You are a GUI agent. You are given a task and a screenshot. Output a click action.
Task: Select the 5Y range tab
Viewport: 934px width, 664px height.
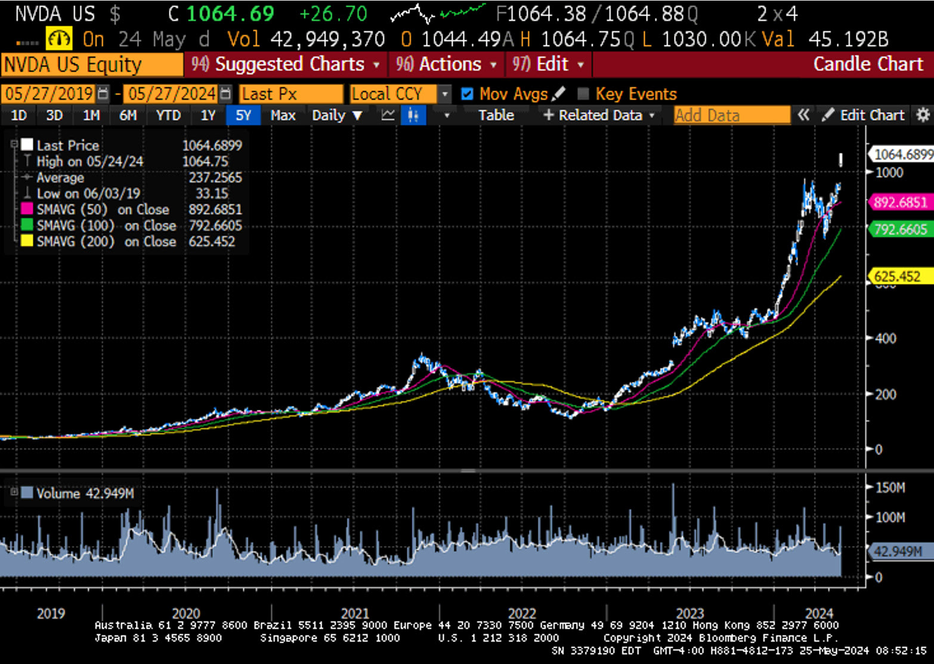tap(243, 115)
